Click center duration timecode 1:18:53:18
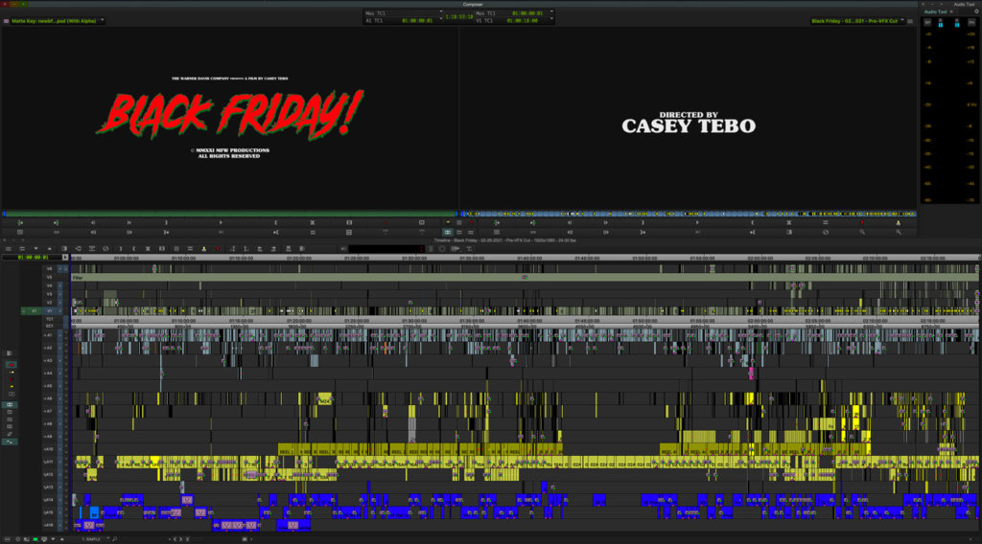982x544 pixels. pos(459,17)
